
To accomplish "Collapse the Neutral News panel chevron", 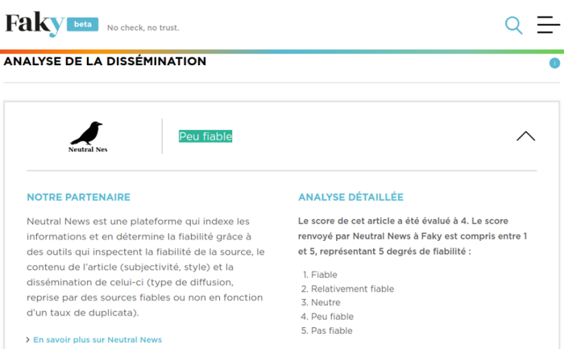I will pos(526,136).
